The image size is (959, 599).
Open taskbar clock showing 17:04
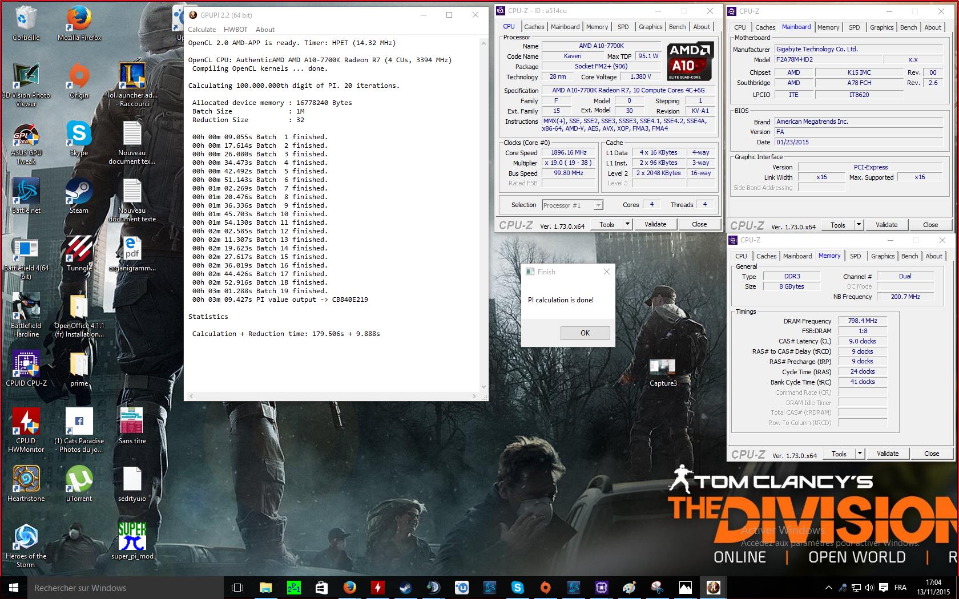[933, 588]
